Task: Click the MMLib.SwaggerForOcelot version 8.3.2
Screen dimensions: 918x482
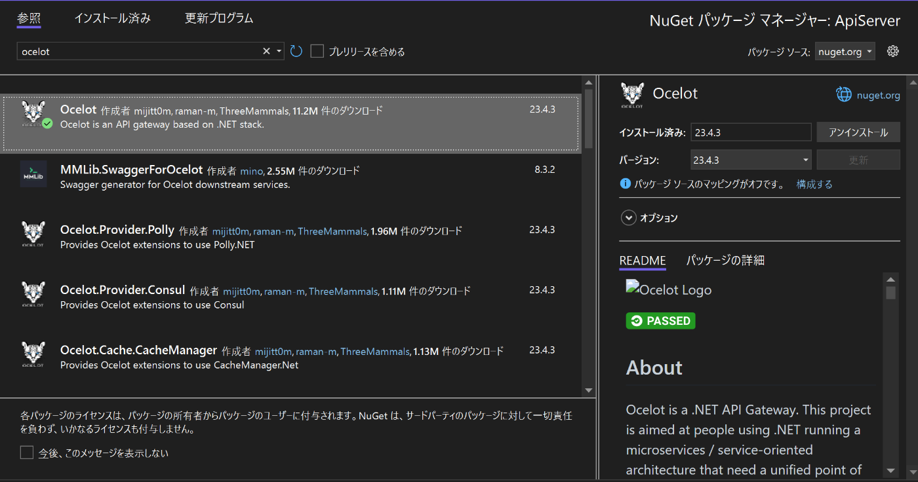Action: click(x=544, y=170)
